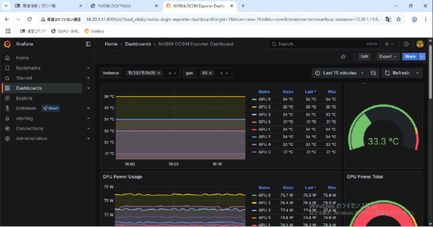Click the Grafana search field
This screenshot has height=227, width=433.
324,44
